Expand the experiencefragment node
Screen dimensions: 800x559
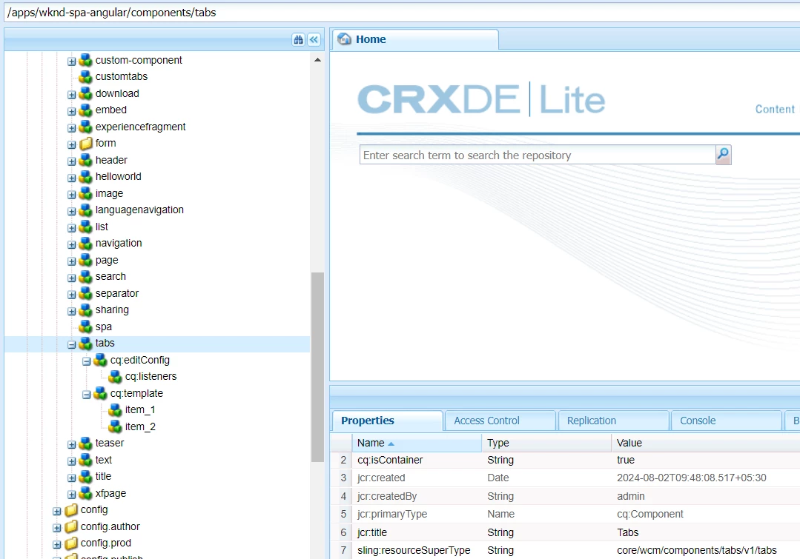tap(72, 128)
